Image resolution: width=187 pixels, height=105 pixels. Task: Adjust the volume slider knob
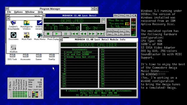(x=134, y=25)
